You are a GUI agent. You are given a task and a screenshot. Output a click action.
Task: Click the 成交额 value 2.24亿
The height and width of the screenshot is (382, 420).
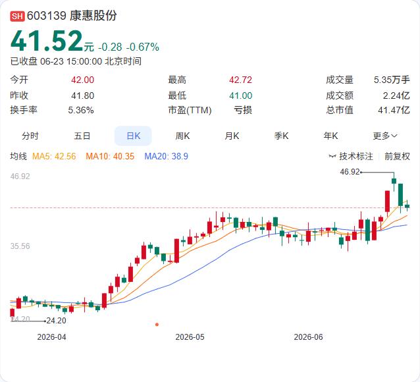[396, 95]
